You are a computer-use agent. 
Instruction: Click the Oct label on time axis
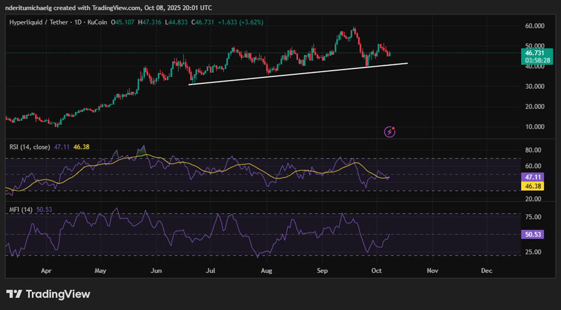click(377, 269)
